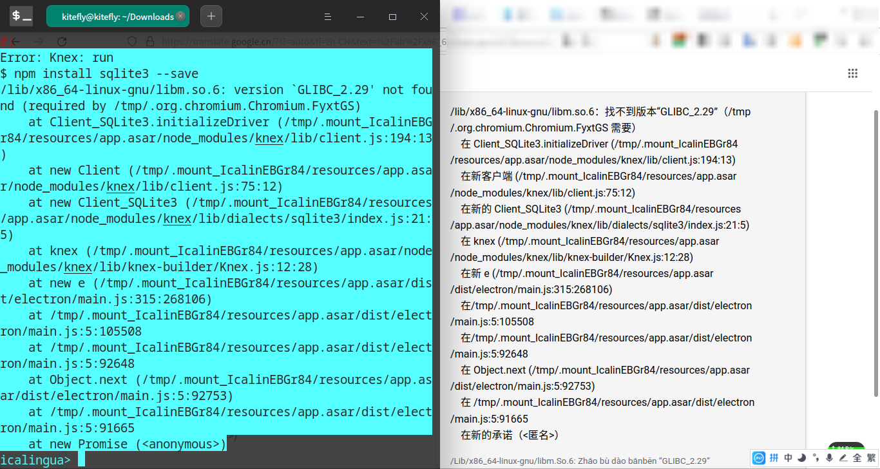Screen dimensions: 880x469
Task: Toggle traditional Chinese mode (繁)
Action: coord(871,458)
